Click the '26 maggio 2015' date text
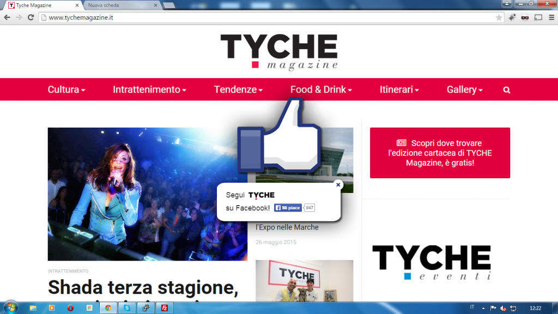The height and width of the screenshot is (314, 558). pos(276,242)
